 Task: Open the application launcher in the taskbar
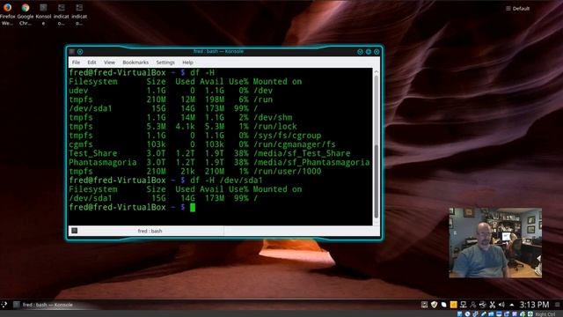[x=4, y=305]
